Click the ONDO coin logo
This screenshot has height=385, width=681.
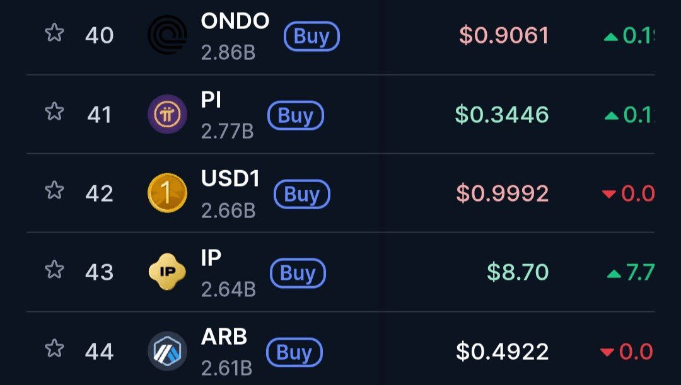(167, 35)
